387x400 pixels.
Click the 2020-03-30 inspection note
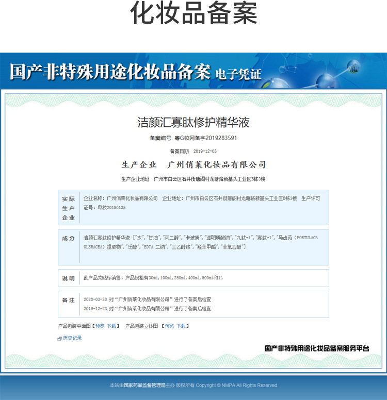(148, 299)
